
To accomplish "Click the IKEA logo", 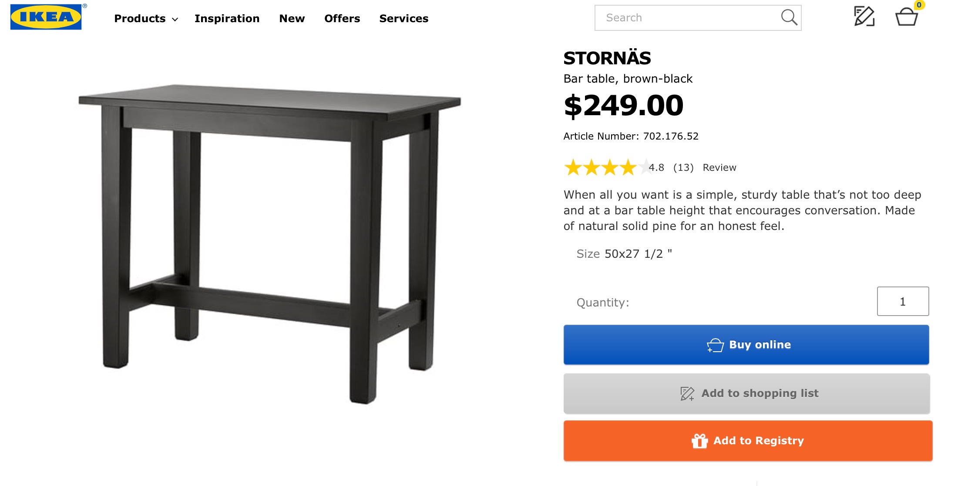I will coord(46,17).
